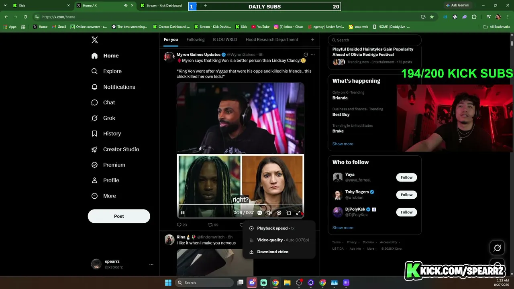Image resolution: width=514 pixels, height=289 pixels.
Task: Open Explore from the X sidebar
Action: tap(107, 71)
